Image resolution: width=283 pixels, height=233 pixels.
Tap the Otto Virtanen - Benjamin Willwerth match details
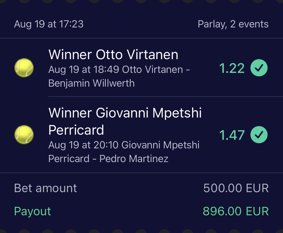pos(119,76)
